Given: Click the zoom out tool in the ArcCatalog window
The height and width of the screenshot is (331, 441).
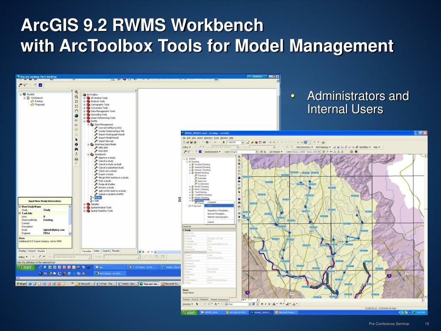Looking at the screenshot, I should point(76,97).
